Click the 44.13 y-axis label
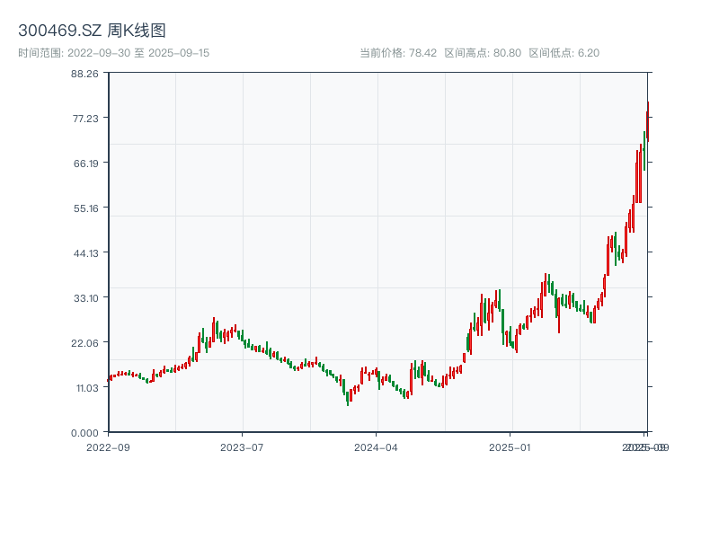 pos(84,253)
